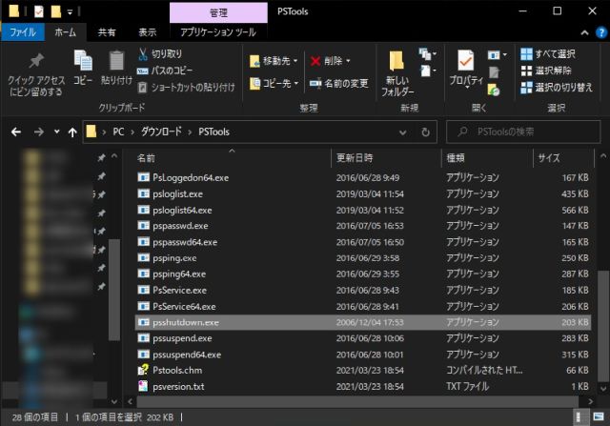610x426 pixels.
Task: Select the file psshutdown.exe
Action: click(362, 322)
